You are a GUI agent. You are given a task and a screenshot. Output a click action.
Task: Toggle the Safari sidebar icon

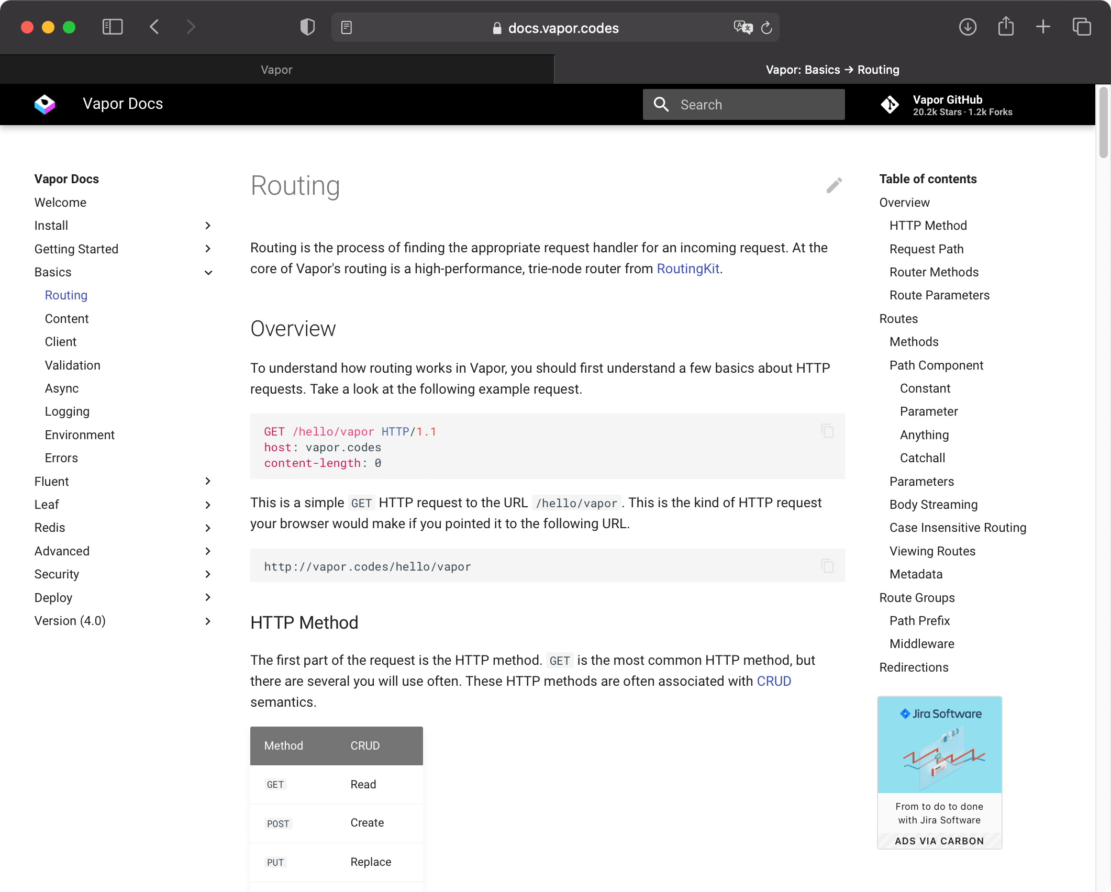113,27
